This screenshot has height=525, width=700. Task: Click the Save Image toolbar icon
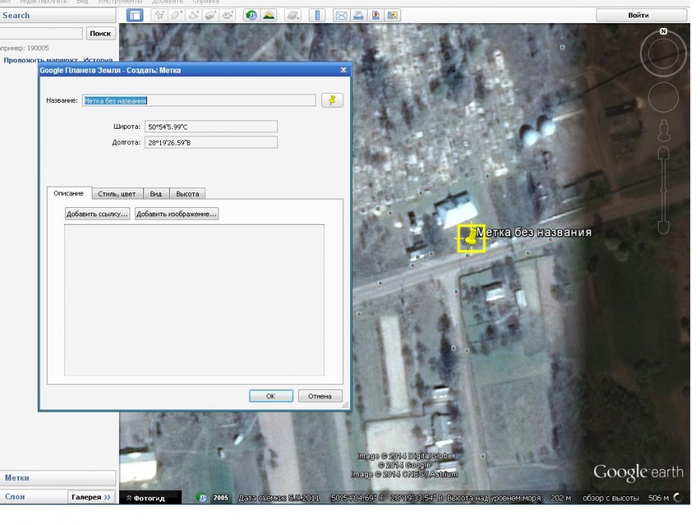click(375, 15)
